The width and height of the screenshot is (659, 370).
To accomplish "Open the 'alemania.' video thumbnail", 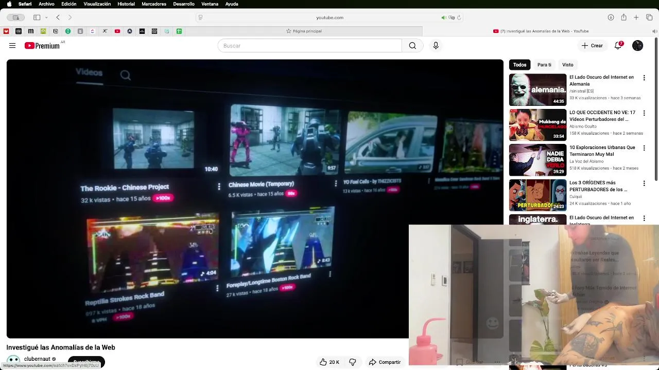I will coord(537,89).
